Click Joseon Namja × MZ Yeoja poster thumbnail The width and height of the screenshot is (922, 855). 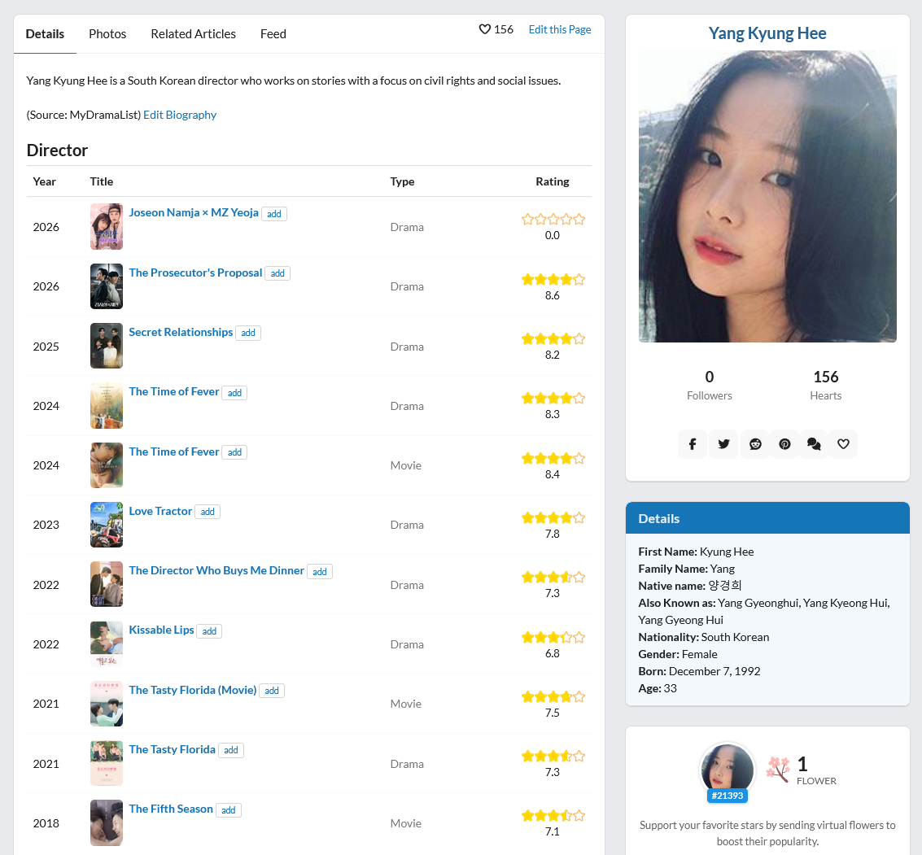click(107, 227)
